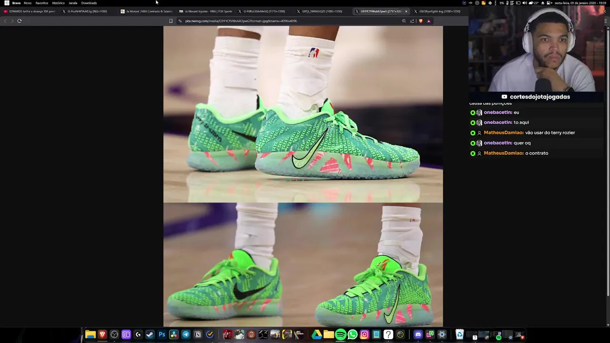
Task: Open Logitech G HUB icon in taskbar
Action: 138,334
